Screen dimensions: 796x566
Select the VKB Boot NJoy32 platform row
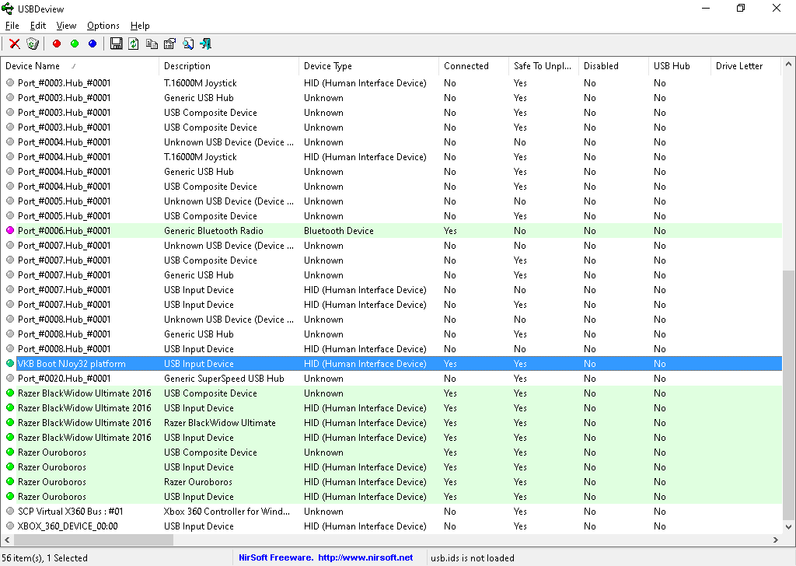(x=399, y=363)
